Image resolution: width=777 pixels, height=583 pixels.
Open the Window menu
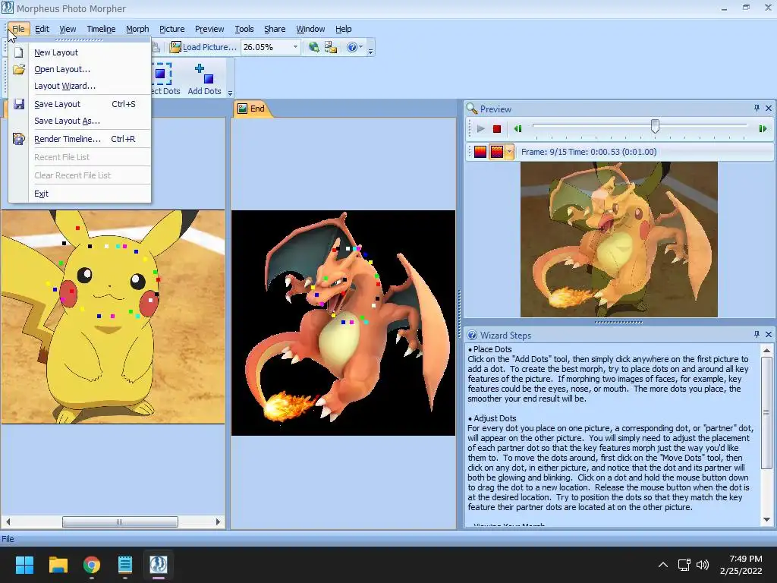tap(310, 29)
